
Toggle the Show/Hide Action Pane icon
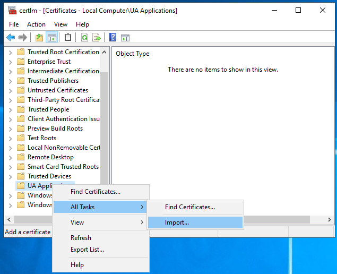tap(125, 37)
